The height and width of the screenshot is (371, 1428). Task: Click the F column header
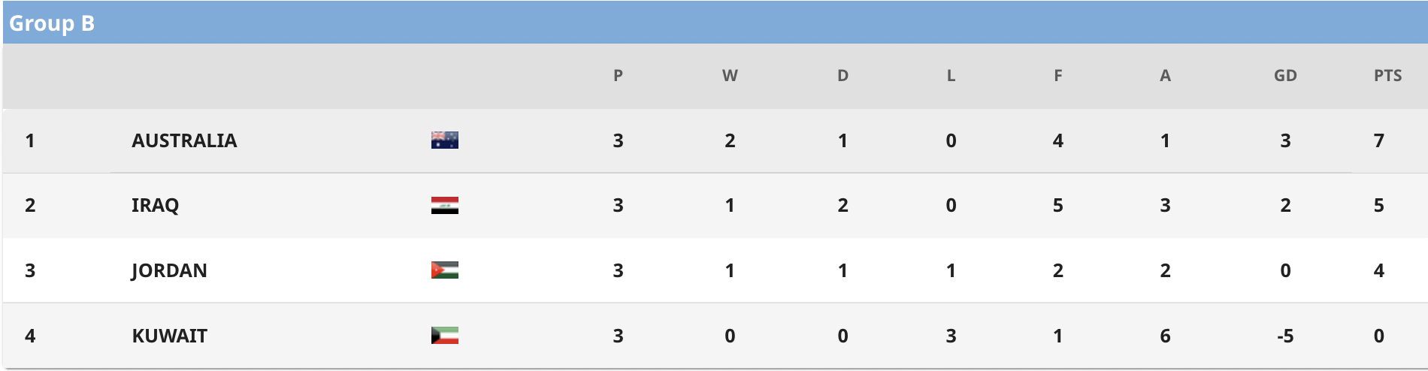tap(1057, 76)
